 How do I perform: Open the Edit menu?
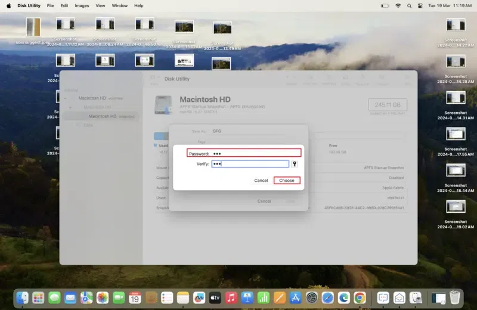pyautogui.click(x=64, y=5)
